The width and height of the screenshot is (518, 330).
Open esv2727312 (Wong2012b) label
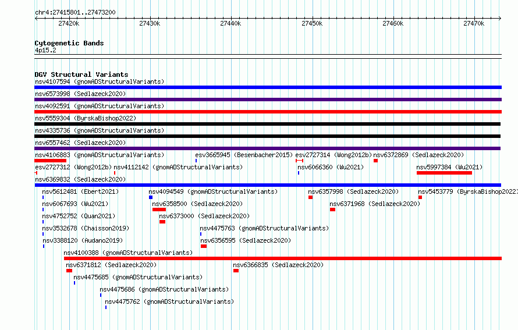pyautogui.click(x=73, y=167)
